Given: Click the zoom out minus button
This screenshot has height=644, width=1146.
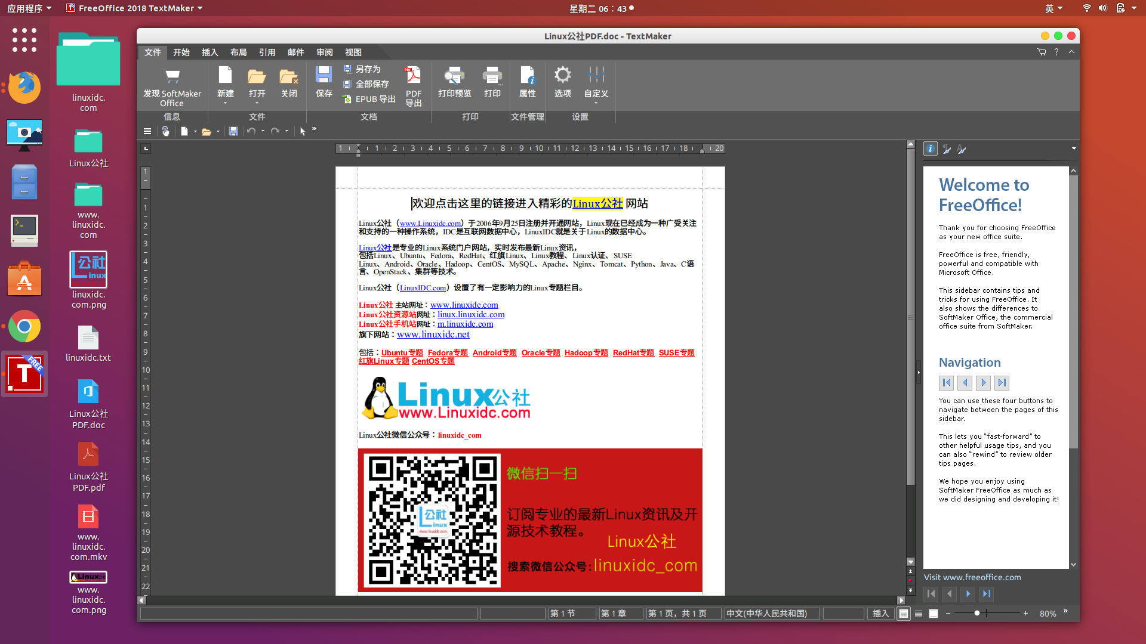Looking at the screenshot, I should (948, 613).
